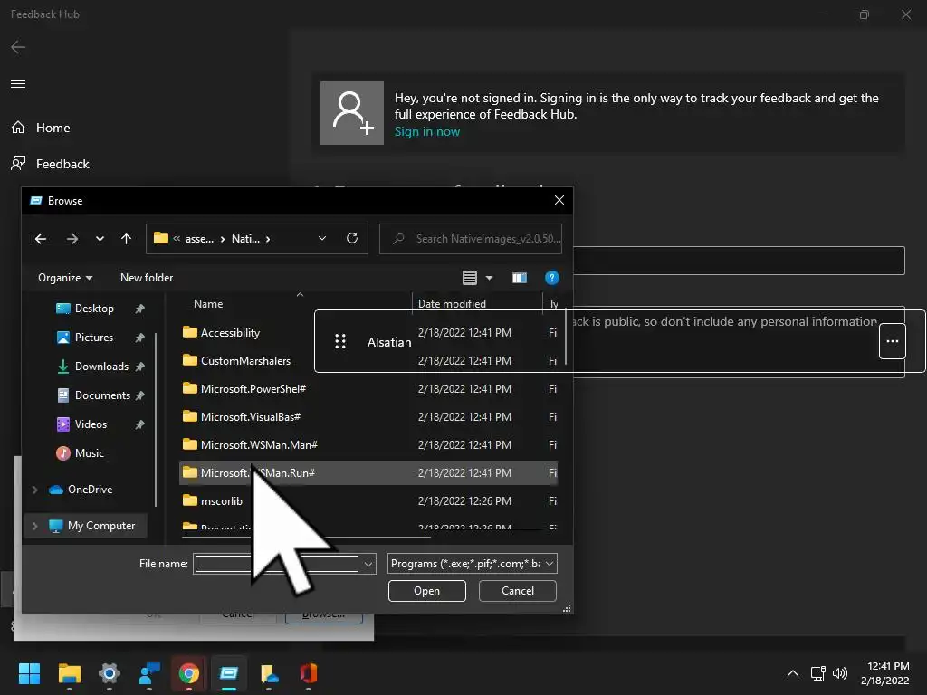Open network status tray icon

tap(818, 673)
